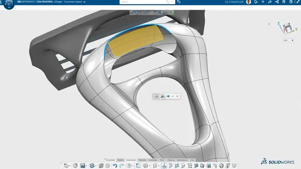Click the Redo arrow in bottom toolbar
The height and width of the screenshot is (169, 301).
pyautogui.click(x=121, y=166)
